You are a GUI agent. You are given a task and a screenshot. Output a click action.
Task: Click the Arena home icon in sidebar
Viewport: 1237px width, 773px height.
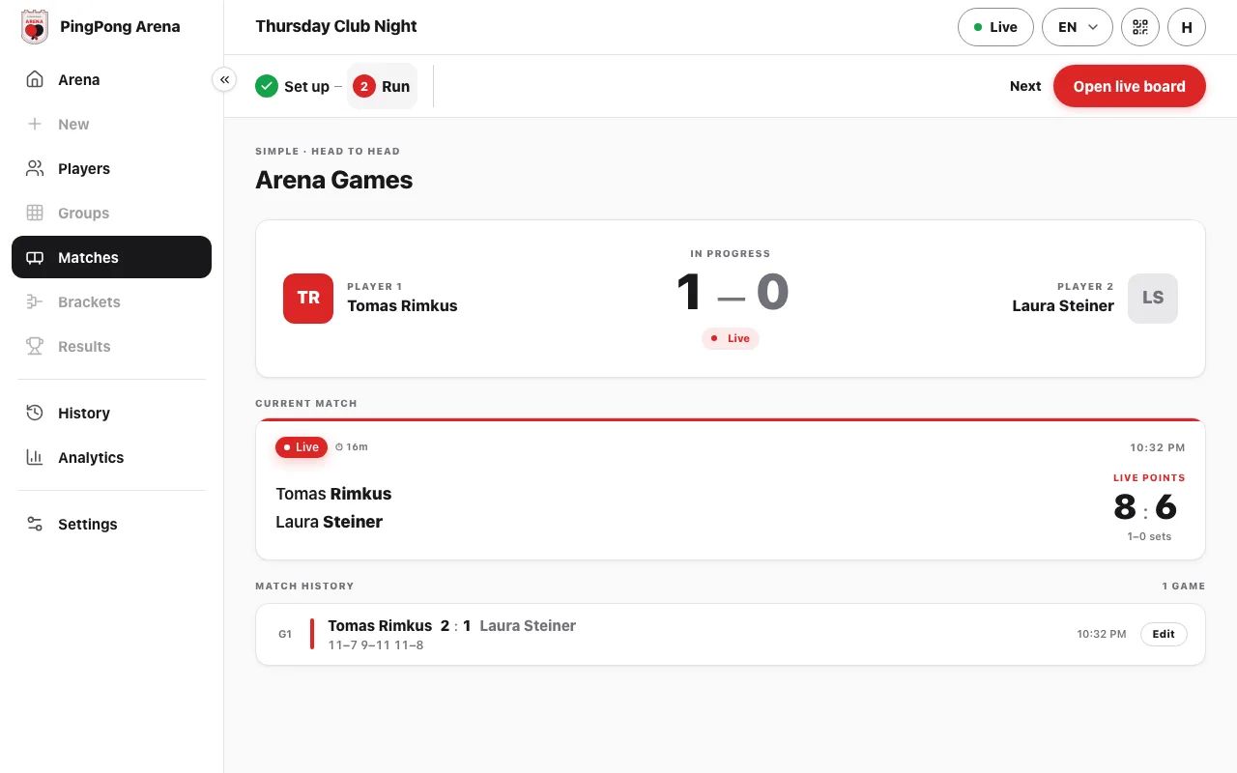[35, 79]
